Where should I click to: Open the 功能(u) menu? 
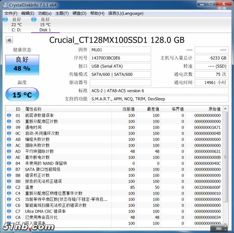click(x=44, y=13)
